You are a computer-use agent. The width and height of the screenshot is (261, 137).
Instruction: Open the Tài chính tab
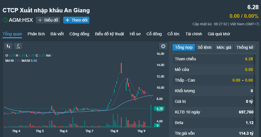point(194,34)
